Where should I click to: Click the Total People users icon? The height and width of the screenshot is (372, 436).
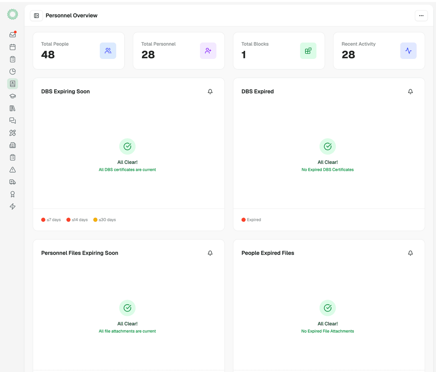pos(108,51)
